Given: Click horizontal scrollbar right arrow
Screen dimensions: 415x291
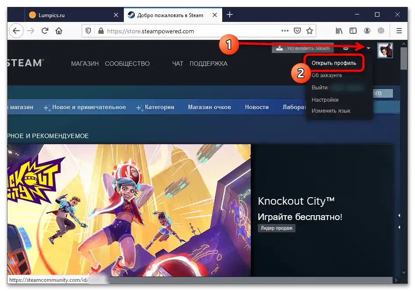Looking at the screenshot, I should 396,280.
